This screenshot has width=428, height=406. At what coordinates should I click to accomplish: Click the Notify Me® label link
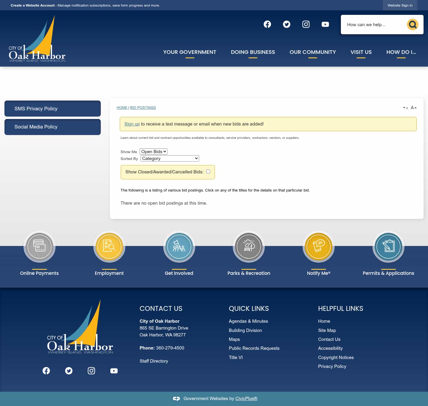319,273
